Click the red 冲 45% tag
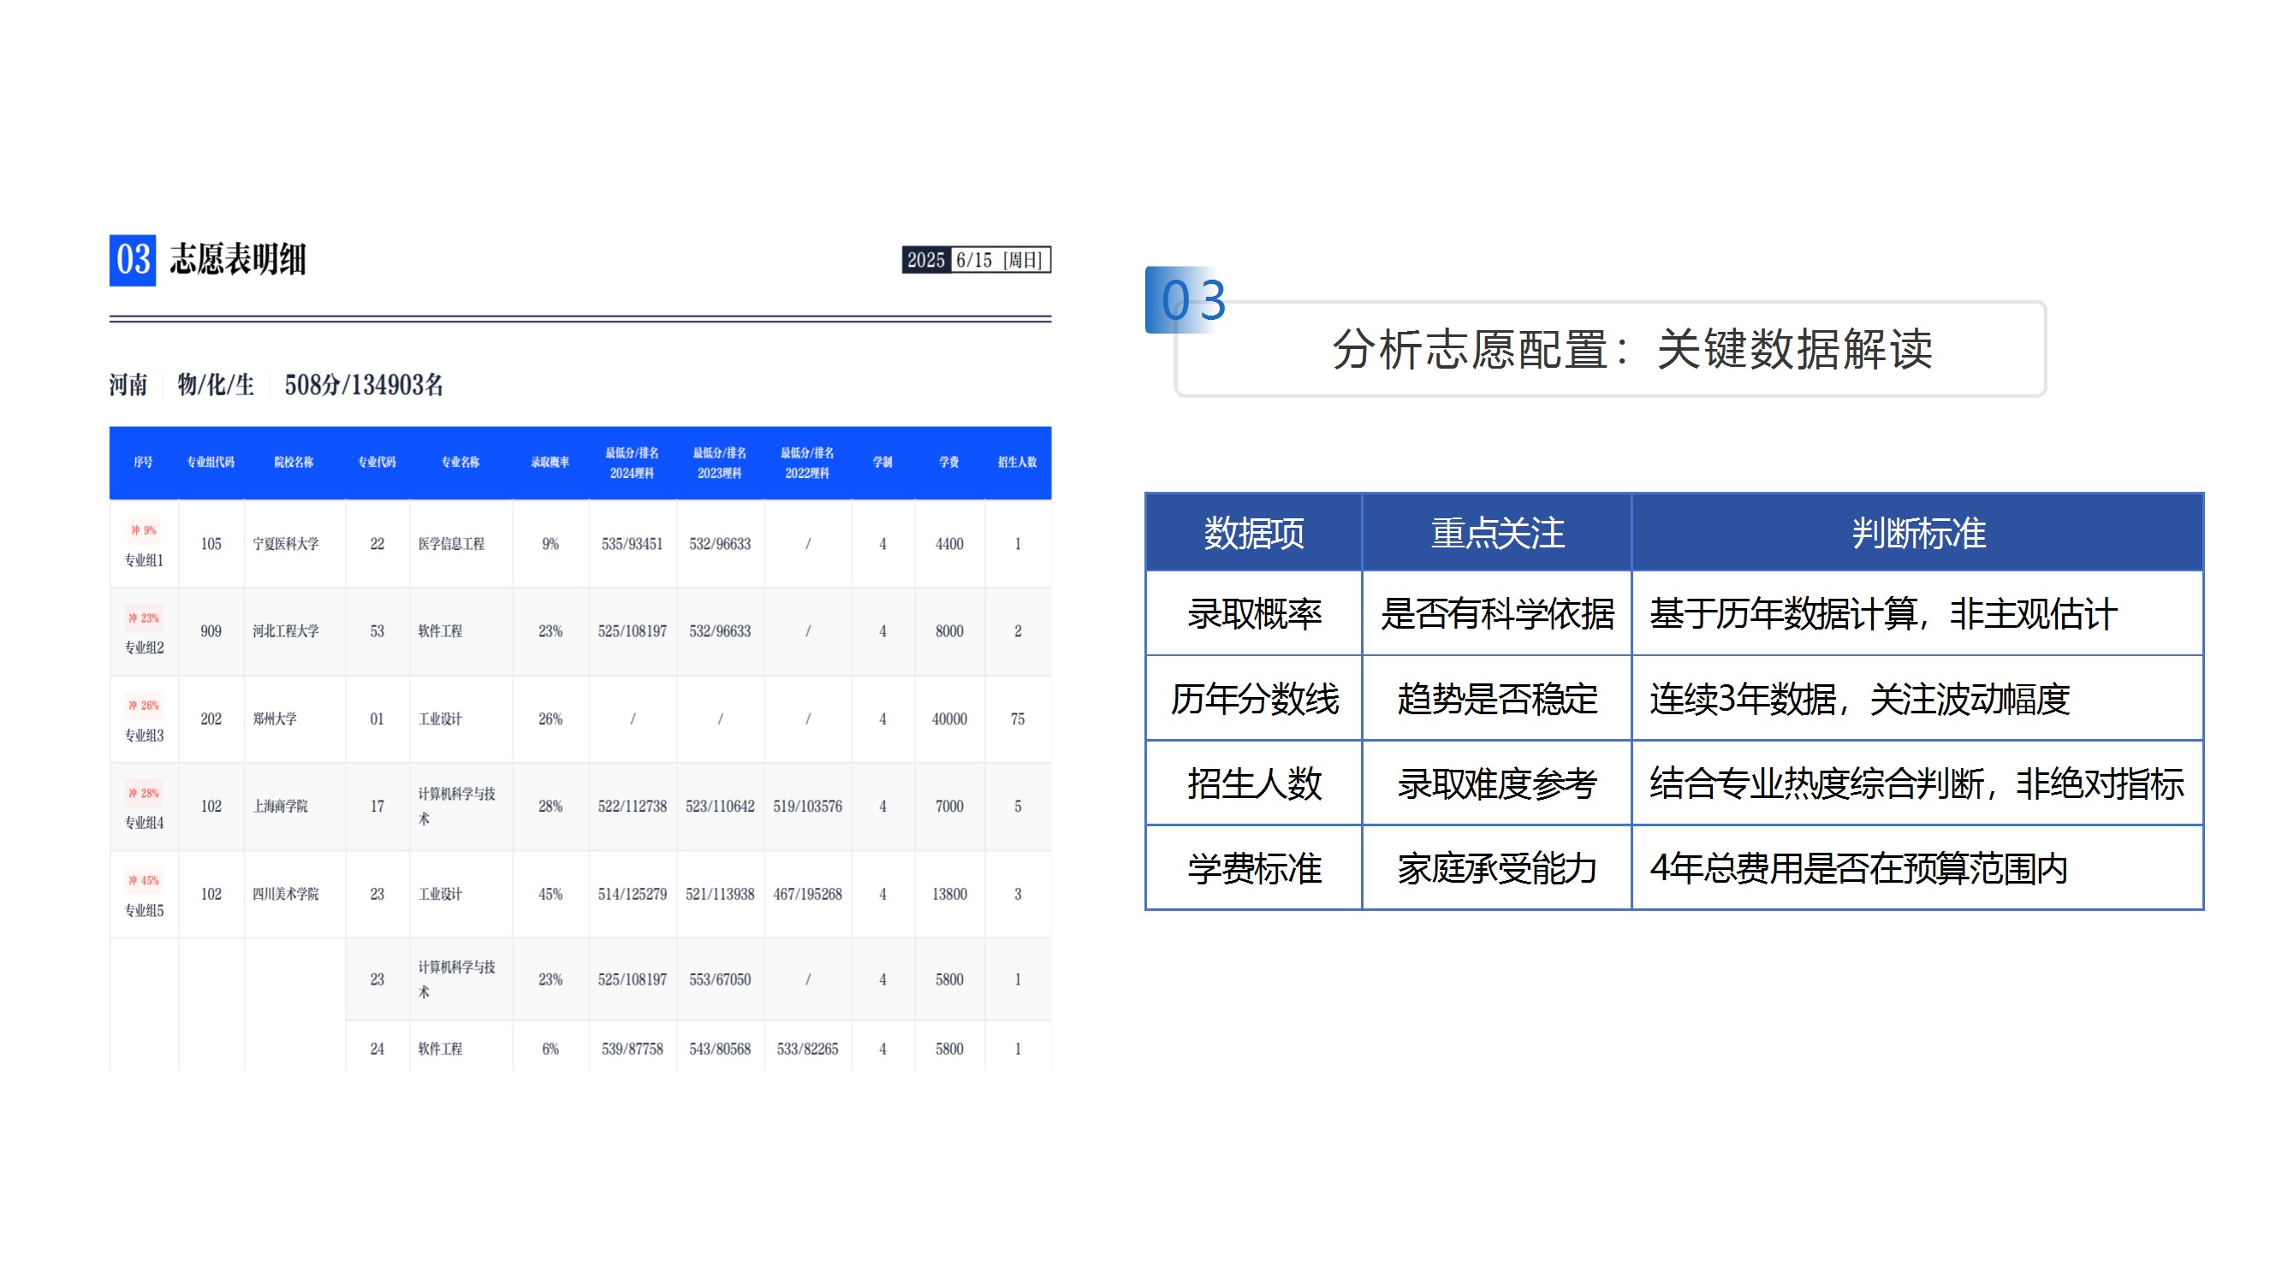 click(x=144, y=880)
